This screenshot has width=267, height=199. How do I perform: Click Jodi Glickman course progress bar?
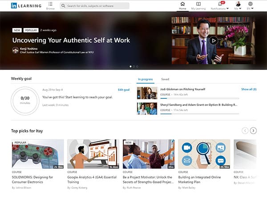pyautogui.click(x=200, y=98)
